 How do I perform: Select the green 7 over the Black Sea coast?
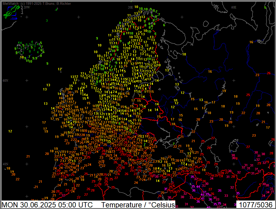click(173, 144)
